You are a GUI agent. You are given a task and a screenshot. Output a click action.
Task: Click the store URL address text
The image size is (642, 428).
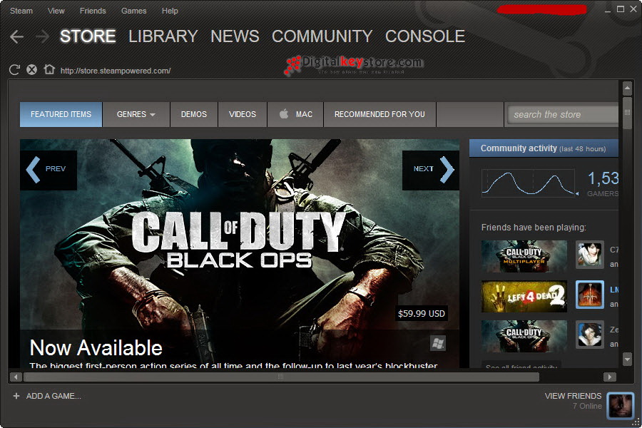[x=116, y=71]
